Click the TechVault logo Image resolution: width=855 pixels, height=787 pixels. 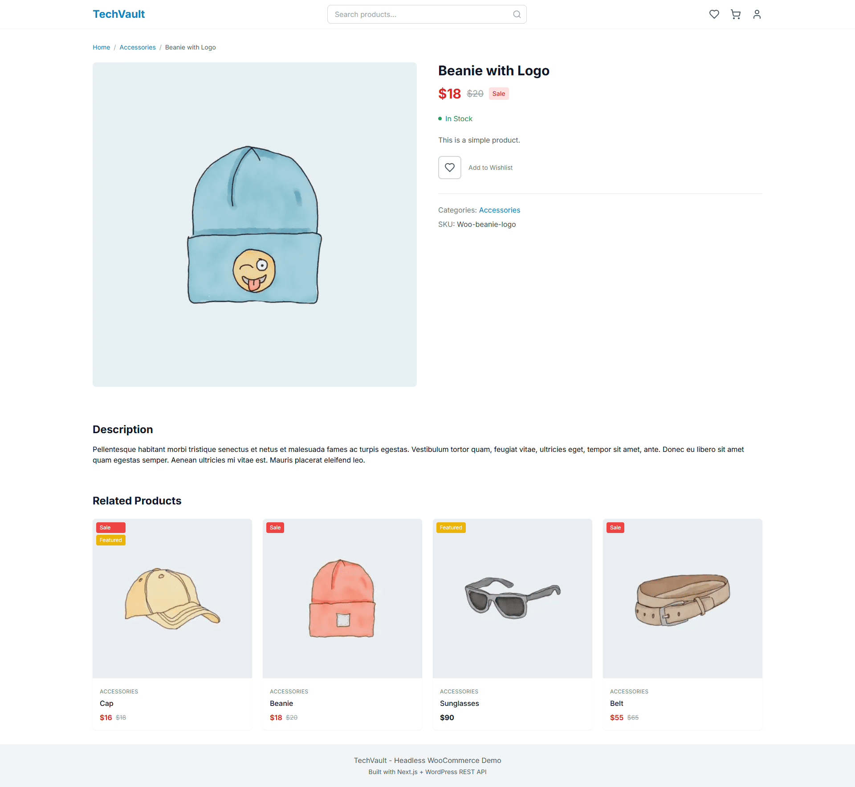pos(118,14)
